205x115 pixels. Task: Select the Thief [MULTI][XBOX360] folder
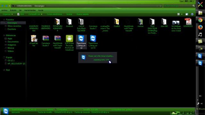(x=152, y=26)
